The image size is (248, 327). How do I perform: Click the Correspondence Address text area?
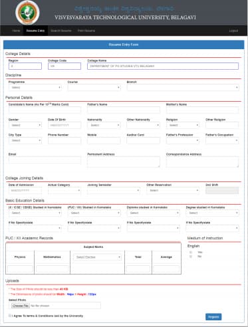point(203,162)
